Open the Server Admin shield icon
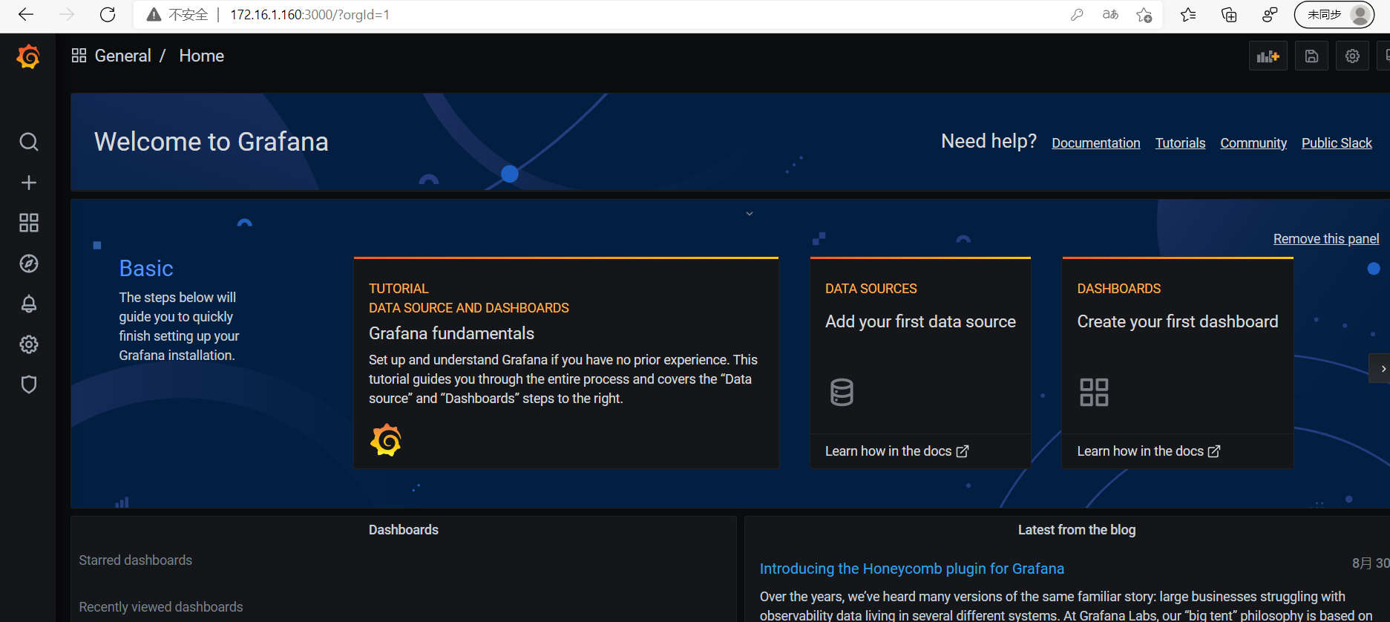 tap(29, 384)
